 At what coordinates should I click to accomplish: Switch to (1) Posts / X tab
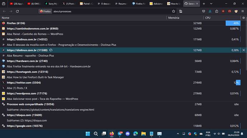(x=69, y=4)
